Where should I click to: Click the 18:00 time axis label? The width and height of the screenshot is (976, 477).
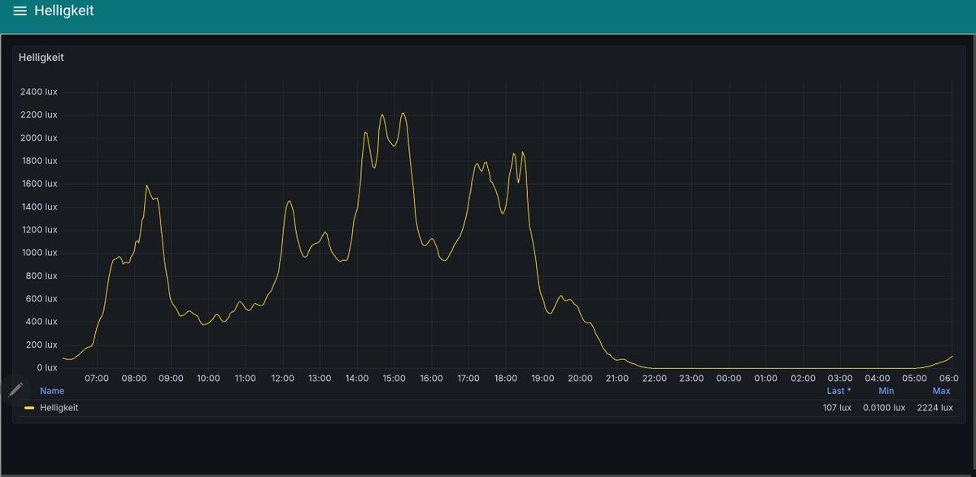(x=506, y=379)
